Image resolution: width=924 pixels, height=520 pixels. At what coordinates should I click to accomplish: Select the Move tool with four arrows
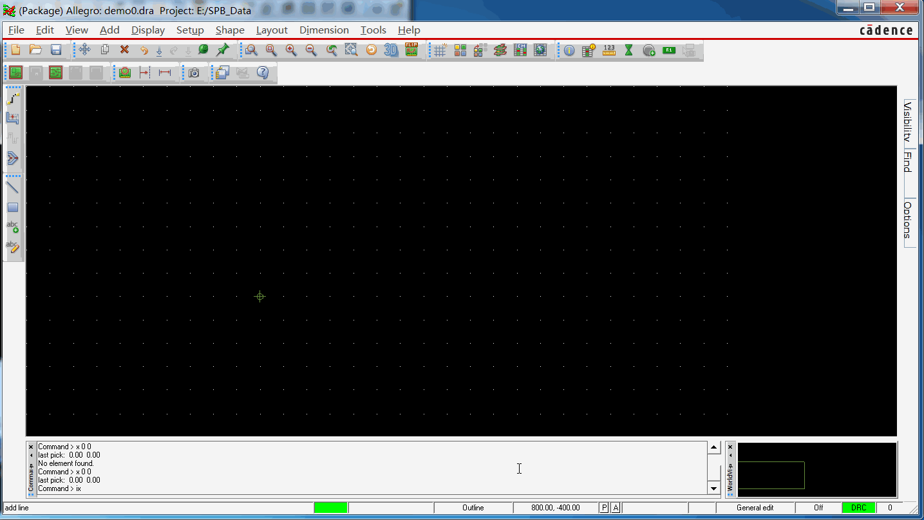click(84, 50)
